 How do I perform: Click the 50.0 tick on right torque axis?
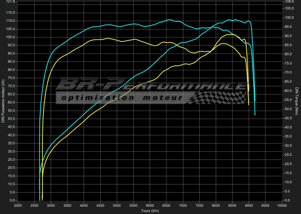(x=289, y=109)
